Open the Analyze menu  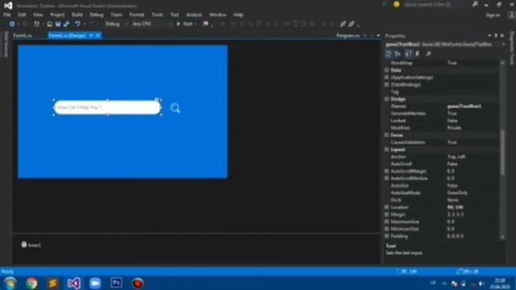(193, 14)
